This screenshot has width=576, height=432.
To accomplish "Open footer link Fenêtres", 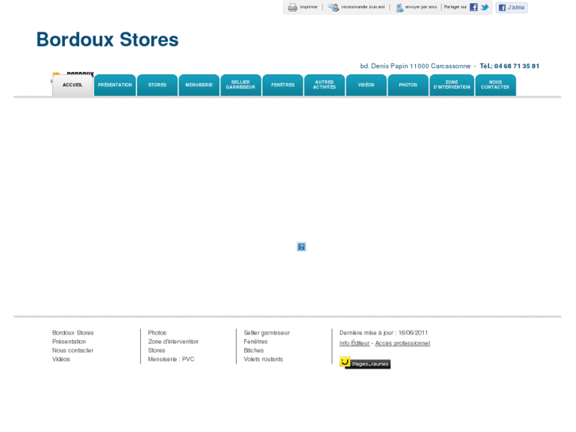I will coord(256,342).
